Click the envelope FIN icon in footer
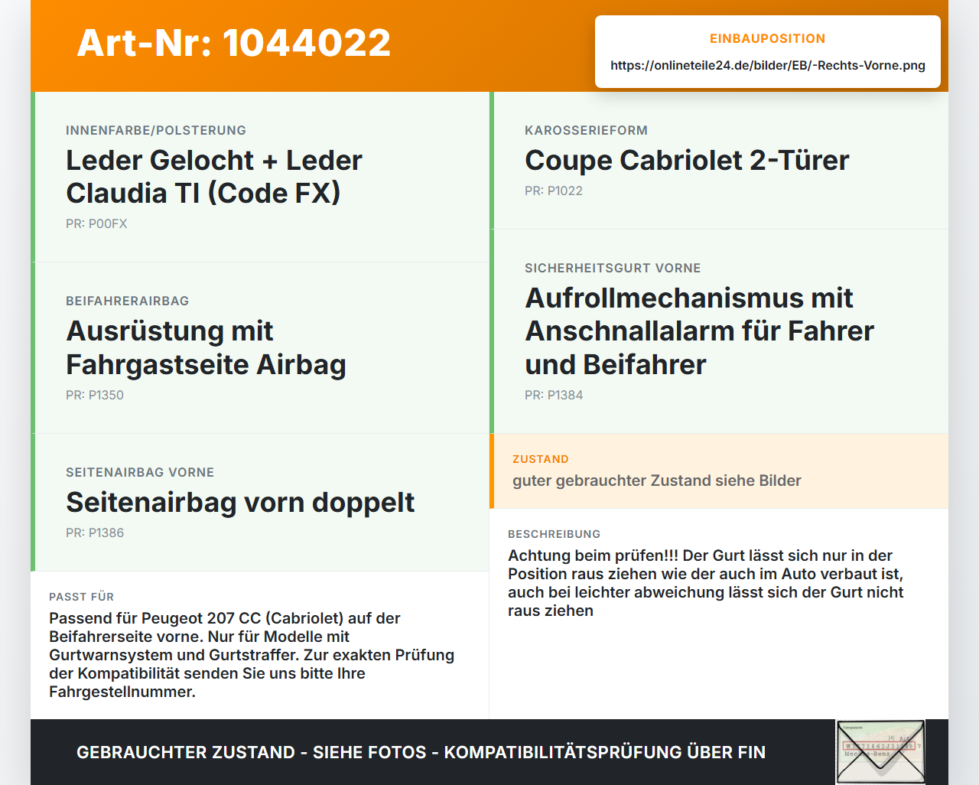979x785 pixels. 880,752
